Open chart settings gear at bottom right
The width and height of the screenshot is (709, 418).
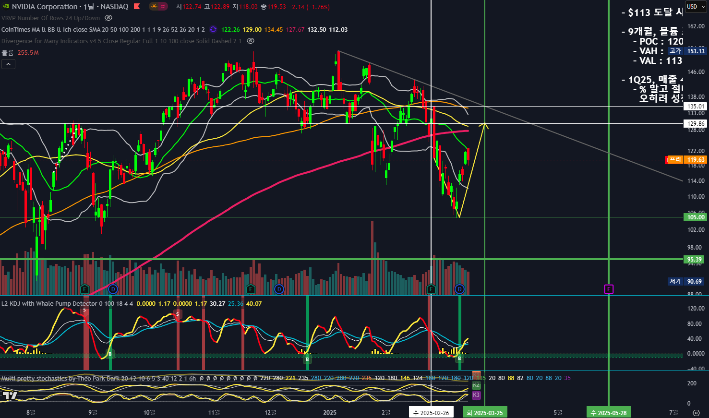click(696, 413)
